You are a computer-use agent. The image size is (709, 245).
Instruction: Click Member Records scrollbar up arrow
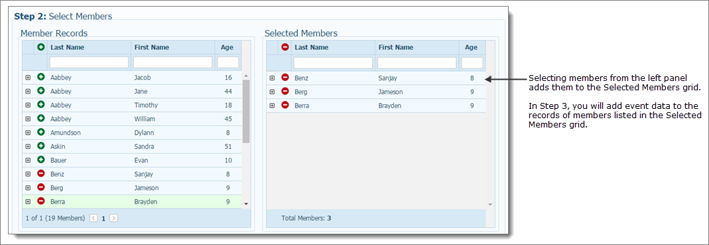pos(246,76)
